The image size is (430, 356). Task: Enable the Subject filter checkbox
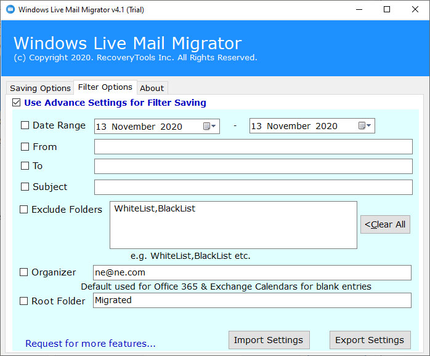25,187
